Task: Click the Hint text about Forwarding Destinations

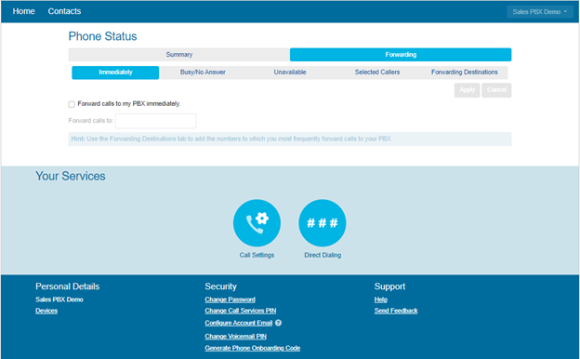Action: (231, 139)
